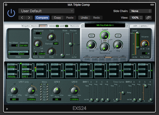Select LP 18dB filter type
159x115 pixels.
[x=101, y=59]
